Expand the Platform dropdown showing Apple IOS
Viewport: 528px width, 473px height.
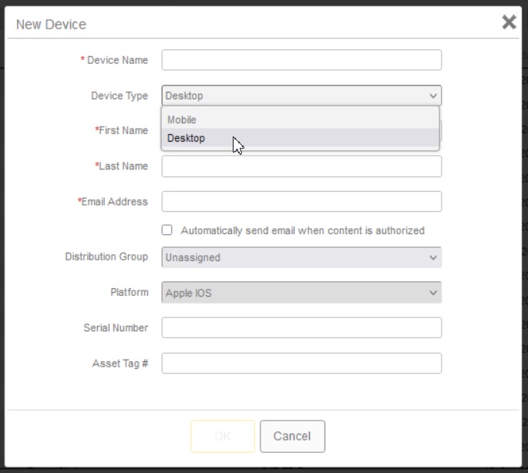click(301, 293)
